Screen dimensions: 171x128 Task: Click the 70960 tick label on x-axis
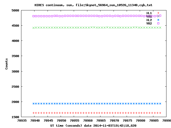click(87, 121)
